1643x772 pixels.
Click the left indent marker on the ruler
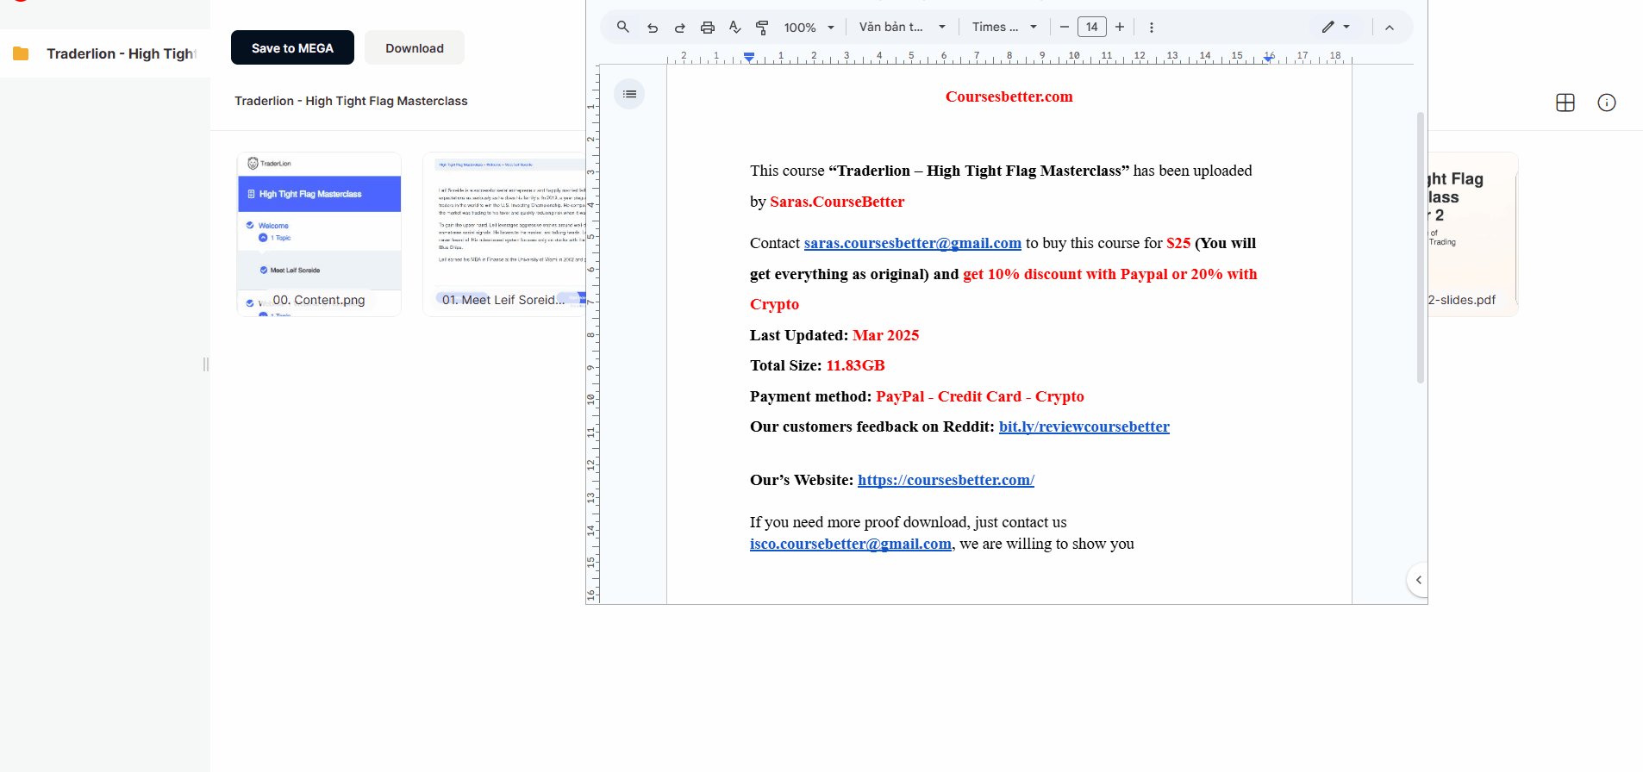tap(749, 57)
